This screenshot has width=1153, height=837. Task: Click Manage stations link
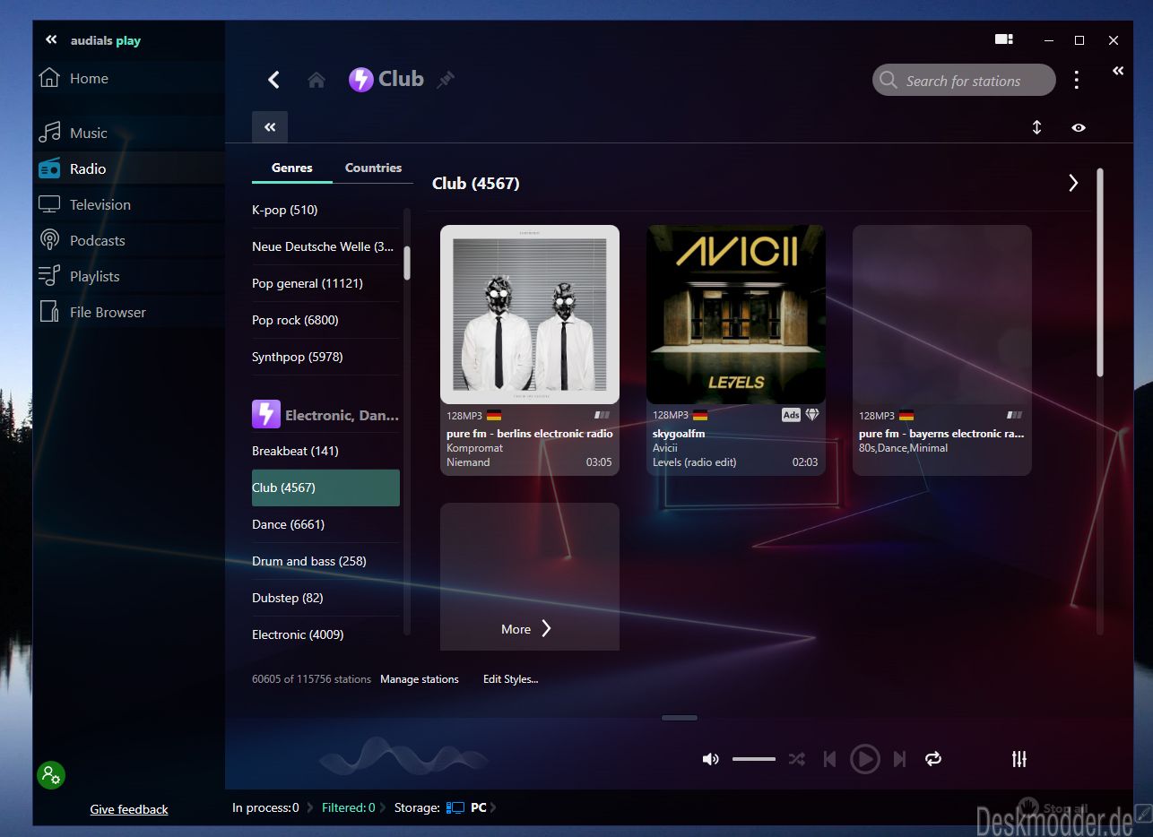pyautogui.click(x=420, y=679)
